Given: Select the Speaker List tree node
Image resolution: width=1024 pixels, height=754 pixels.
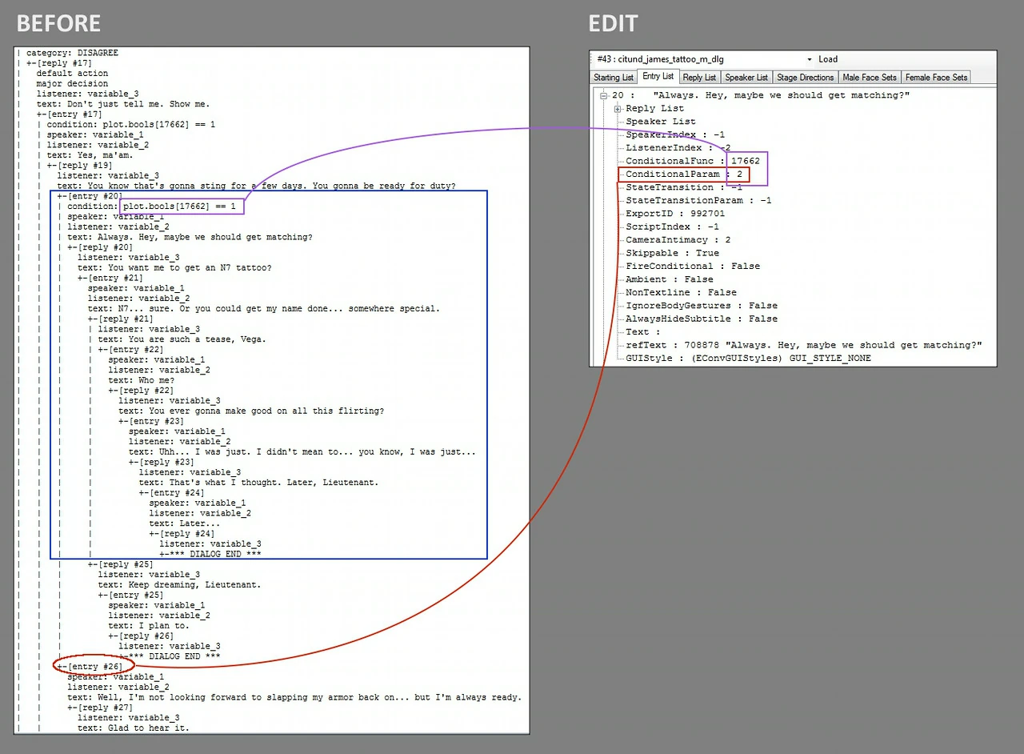Looking at the screenshot, I should click(661, 122).
